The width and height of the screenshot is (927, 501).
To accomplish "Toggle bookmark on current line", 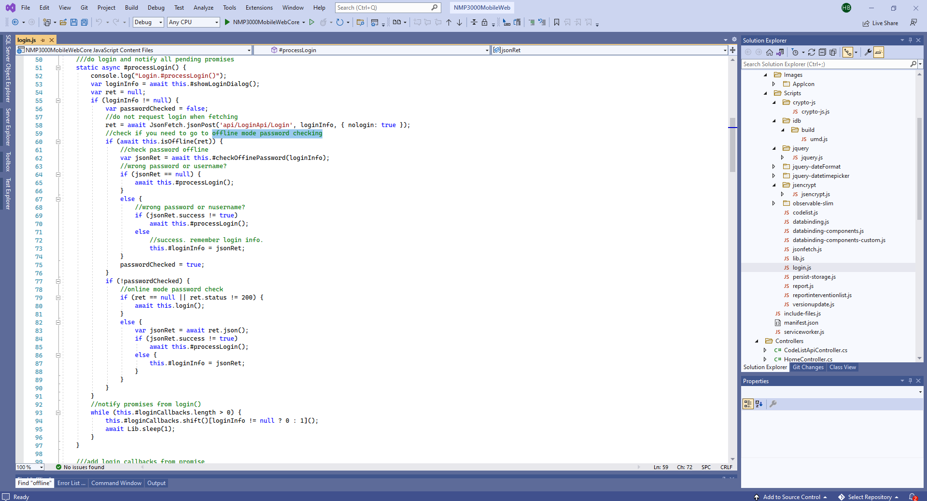I will coord(557,22).
